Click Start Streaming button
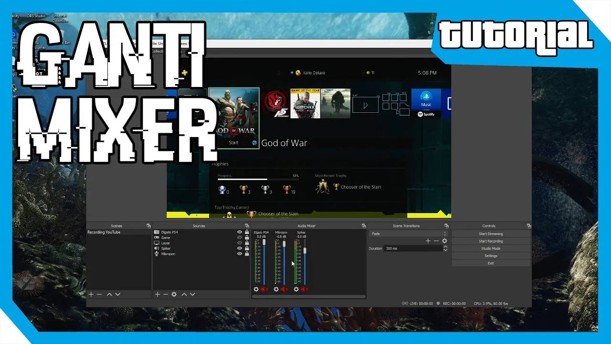The height and width of the screenshot is (344, 611). [491, 234]
